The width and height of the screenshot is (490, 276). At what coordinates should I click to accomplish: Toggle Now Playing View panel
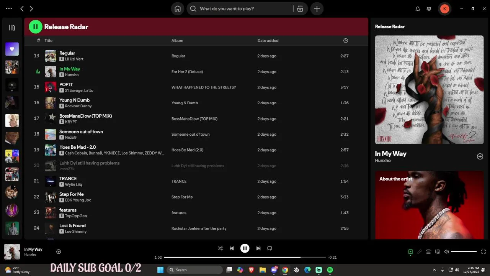tap(410, 252)
